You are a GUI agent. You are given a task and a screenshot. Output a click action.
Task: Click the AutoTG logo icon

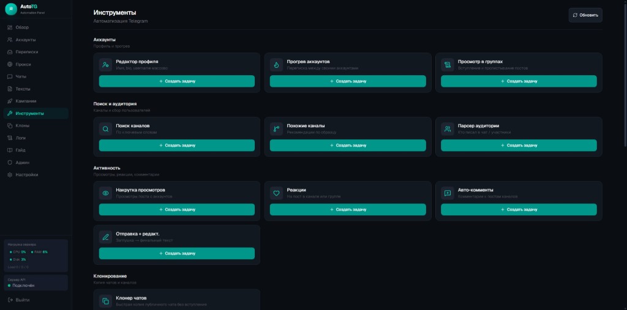[11, 9]
